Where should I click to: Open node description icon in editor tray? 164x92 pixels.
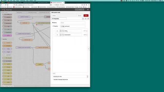coord(86,19)
